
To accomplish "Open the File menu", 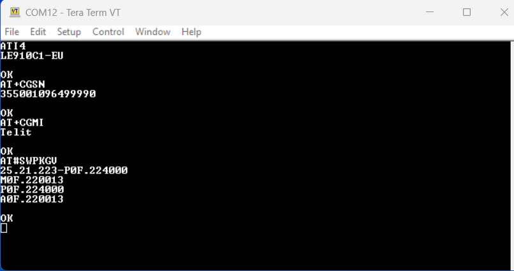I will [x=12, y=32].
